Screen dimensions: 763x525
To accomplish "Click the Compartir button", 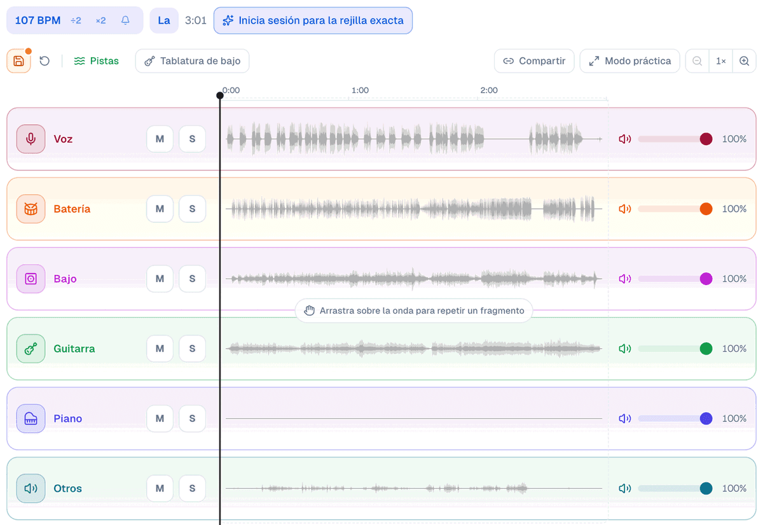I will tap(534, 61).
